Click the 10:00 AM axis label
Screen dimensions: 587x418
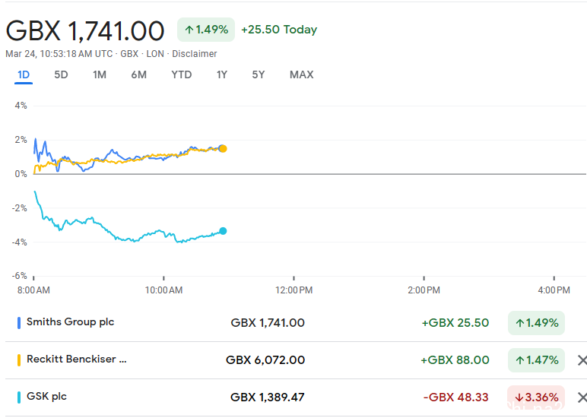click(163, 290)
